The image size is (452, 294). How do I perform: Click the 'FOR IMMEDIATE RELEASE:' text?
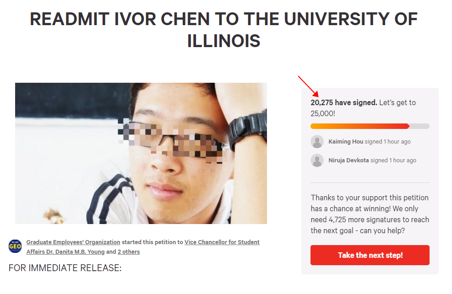point(65,268)
